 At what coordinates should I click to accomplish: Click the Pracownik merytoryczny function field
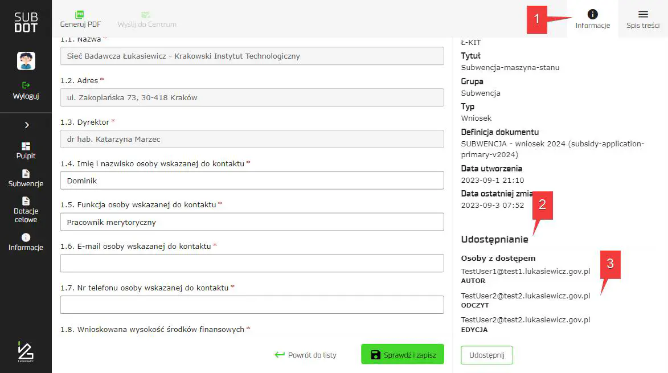252,222
